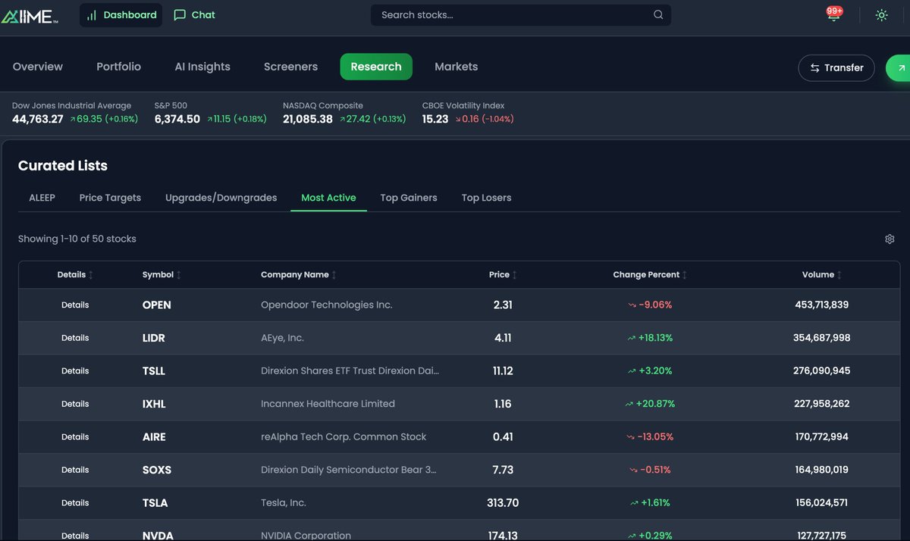Open Details for AIRE row
910x541 pixels.
pos(75,437)
